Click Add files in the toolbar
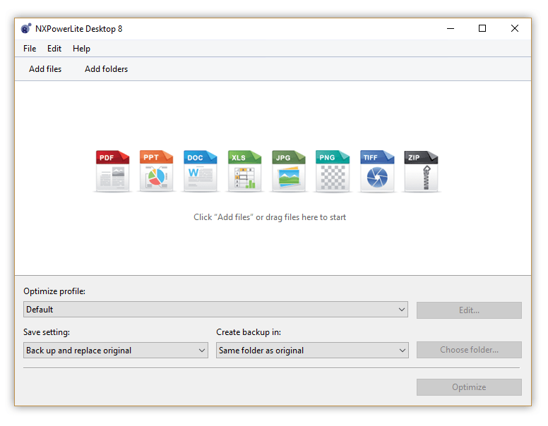Viewport: 548px width, 426px height. pos(45,69)
